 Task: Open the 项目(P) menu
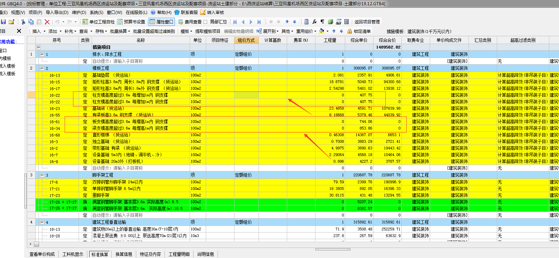pos(35,12)
